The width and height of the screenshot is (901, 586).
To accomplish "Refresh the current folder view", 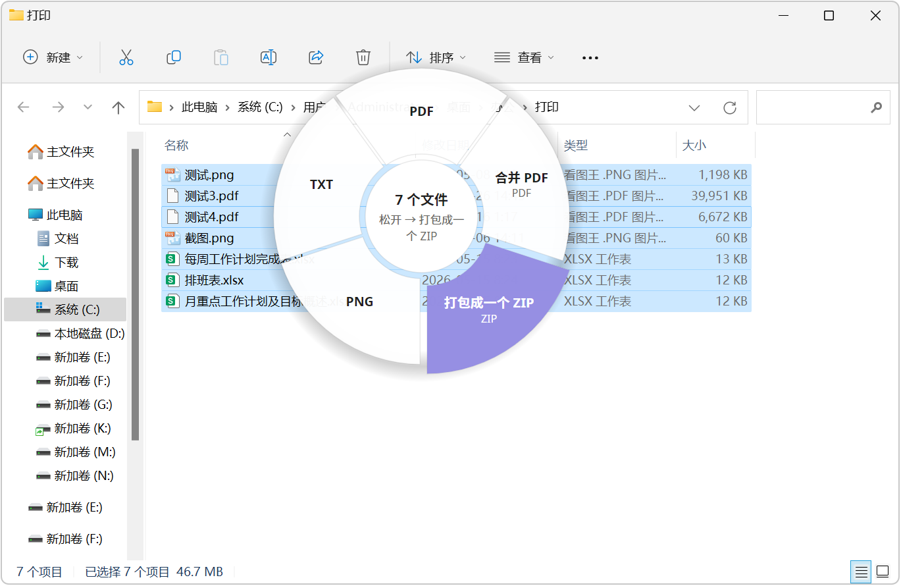I will click(x=729, y=107).
